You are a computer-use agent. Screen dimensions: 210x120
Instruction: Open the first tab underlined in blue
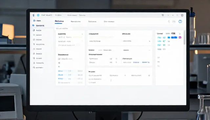(x=59, y=21)
